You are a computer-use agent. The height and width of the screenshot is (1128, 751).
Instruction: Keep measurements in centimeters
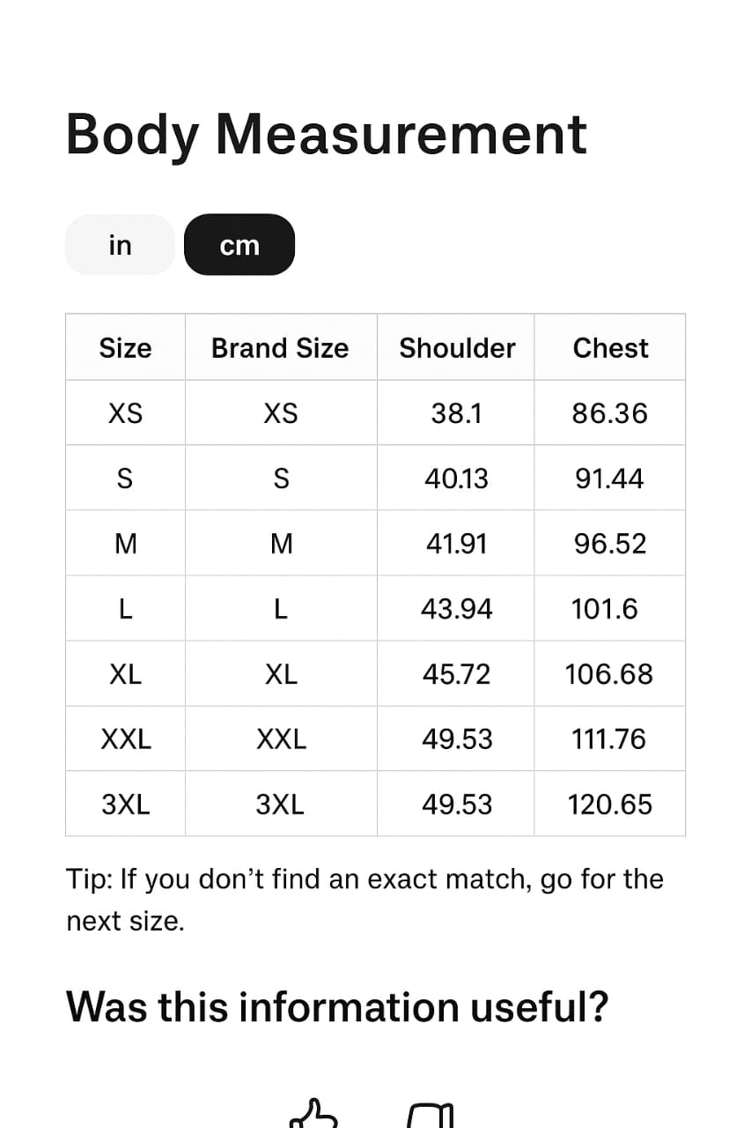[x=239, y=244]
